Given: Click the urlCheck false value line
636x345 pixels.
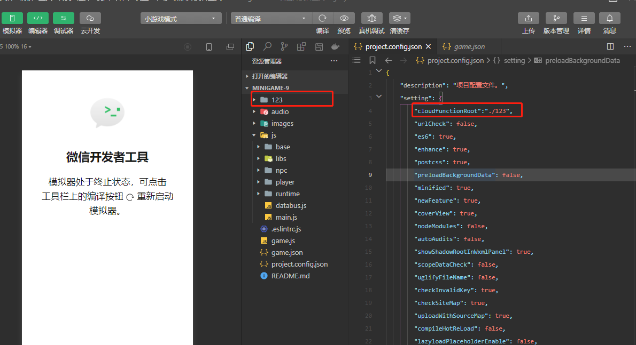Looking at the screenshot, I should coord(445,124).
